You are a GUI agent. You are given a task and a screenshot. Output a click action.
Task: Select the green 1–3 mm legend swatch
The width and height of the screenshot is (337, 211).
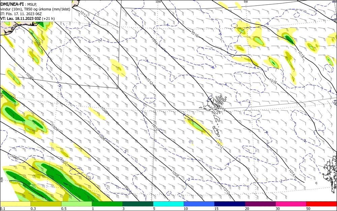pyautogui.click(x=107, y=204)
